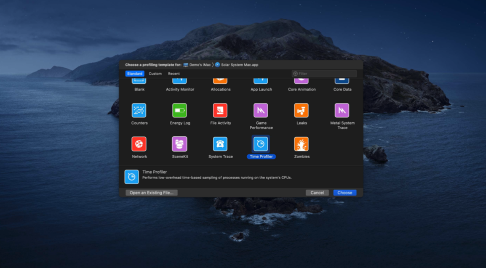Switch to the Custom tab
This screenshot has width=486, height=268.
[x=155, y=74]
